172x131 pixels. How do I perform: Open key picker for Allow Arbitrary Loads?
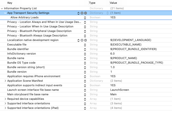85,18
